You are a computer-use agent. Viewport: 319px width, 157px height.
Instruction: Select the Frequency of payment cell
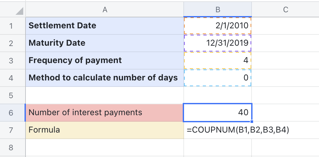[x=105, y=60]
